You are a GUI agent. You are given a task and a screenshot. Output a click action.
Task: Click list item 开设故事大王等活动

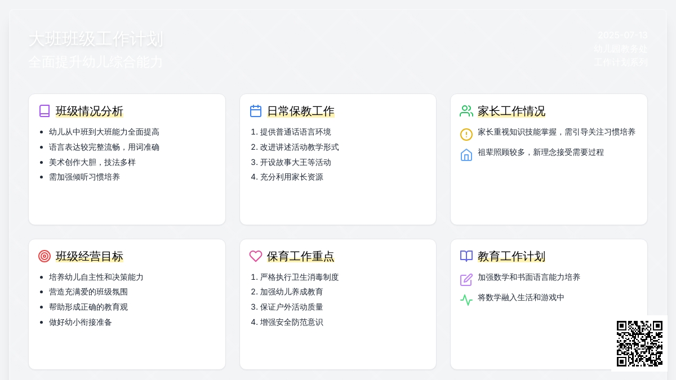coord(296,162)
